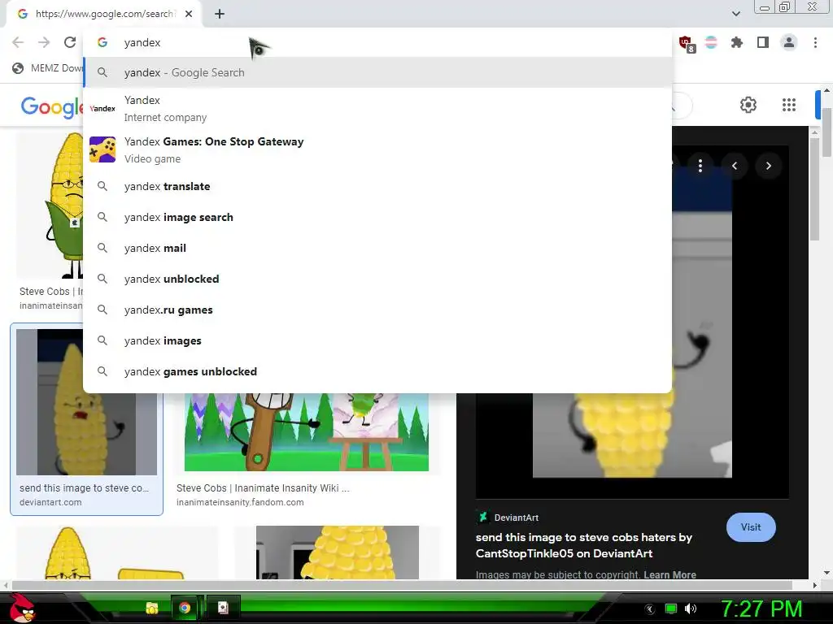
Task: Click the DeviantArt source label
Action: click(516, 518)
